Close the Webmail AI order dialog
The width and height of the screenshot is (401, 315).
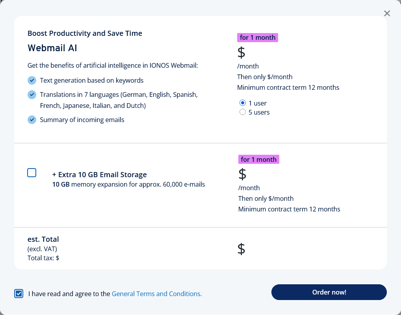point(387,13)
